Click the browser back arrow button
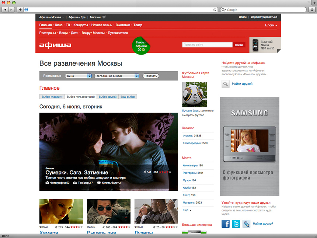317x238 pixels. click(5, 10)
